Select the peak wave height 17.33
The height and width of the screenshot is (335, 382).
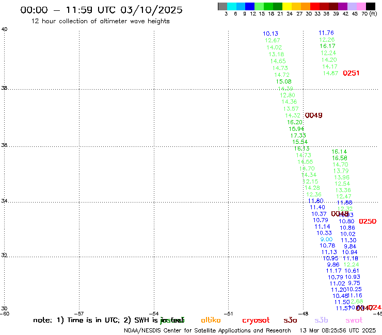[x=298, y=136]
